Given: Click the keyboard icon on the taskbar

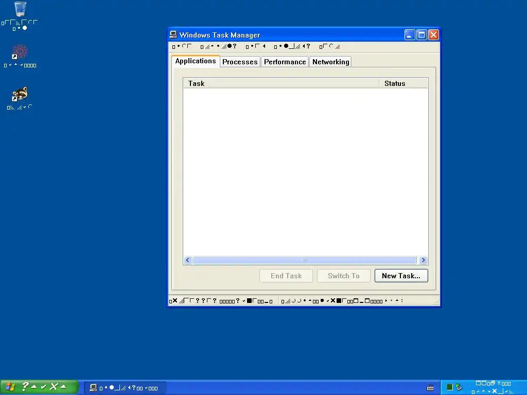Looking at the screenshot, I should (x=430, y=388).
